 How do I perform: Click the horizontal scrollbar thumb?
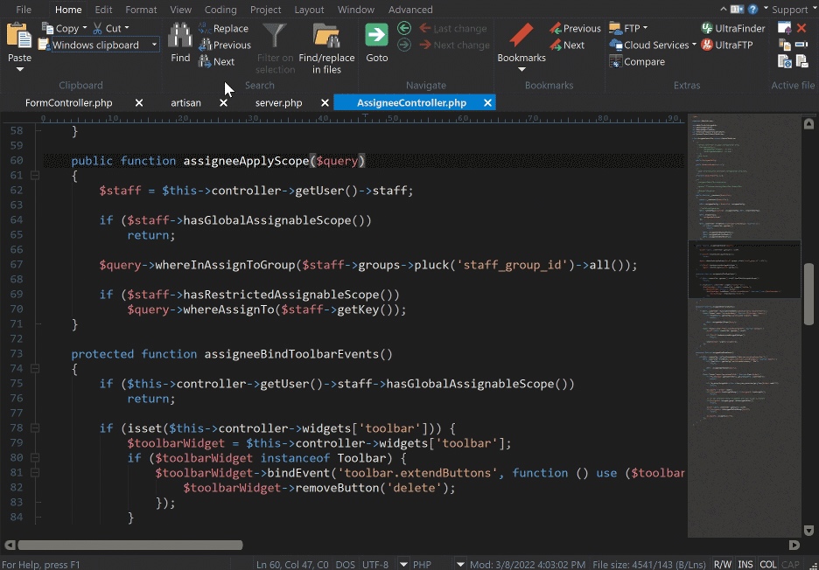pos(130,545)
